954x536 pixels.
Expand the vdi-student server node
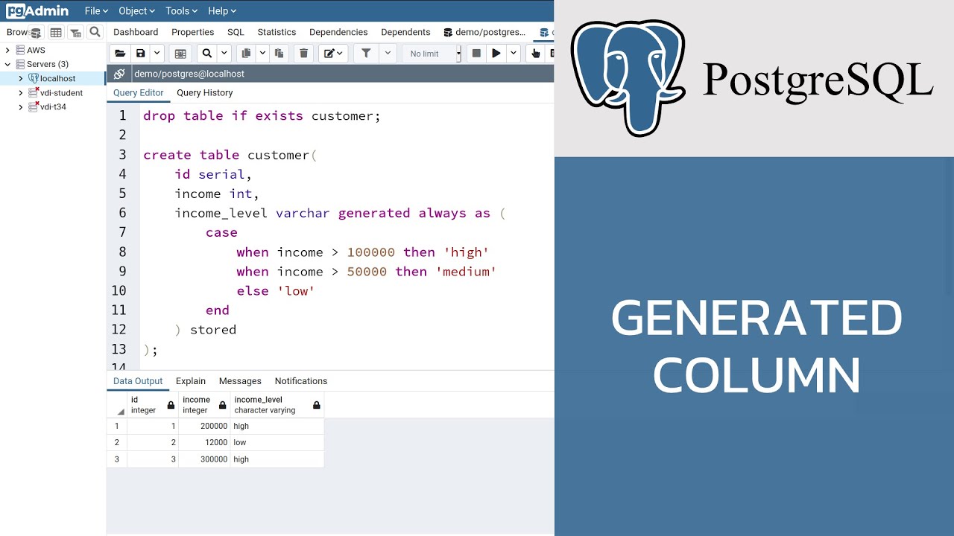[21, 93]
